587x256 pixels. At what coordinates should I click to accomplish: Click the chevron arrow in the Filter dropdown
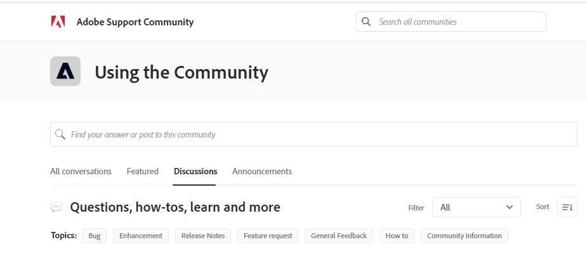[509, 207]
